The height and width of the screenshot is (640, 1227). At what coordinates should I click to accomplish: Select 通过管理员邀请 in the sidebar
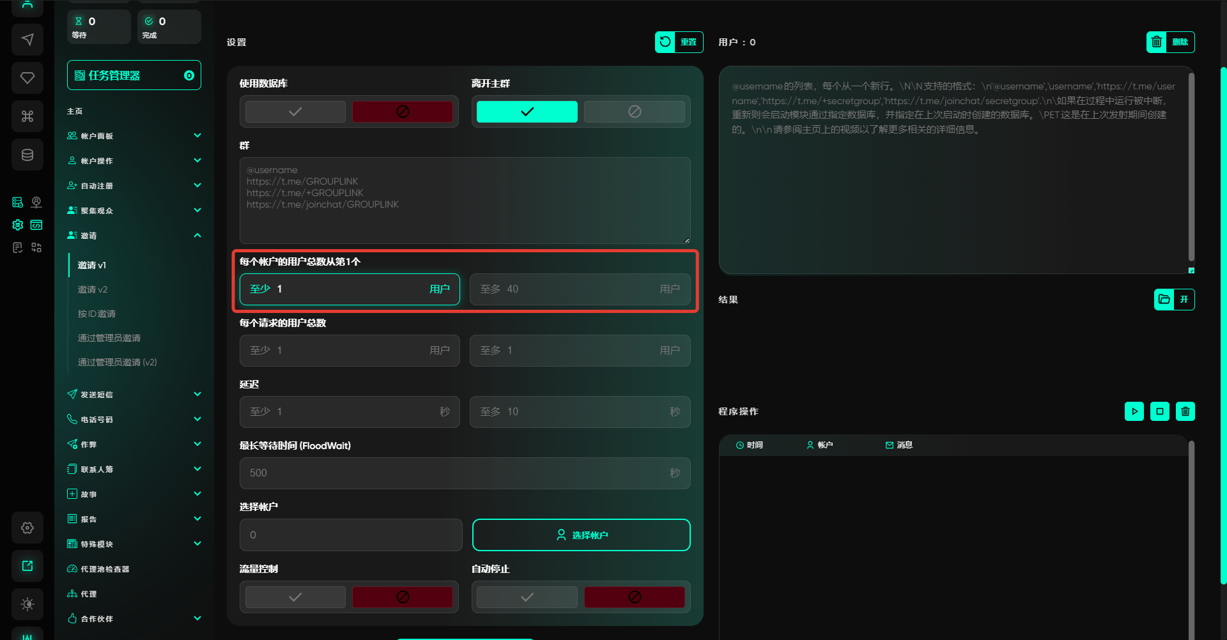[x=109, y=338]
